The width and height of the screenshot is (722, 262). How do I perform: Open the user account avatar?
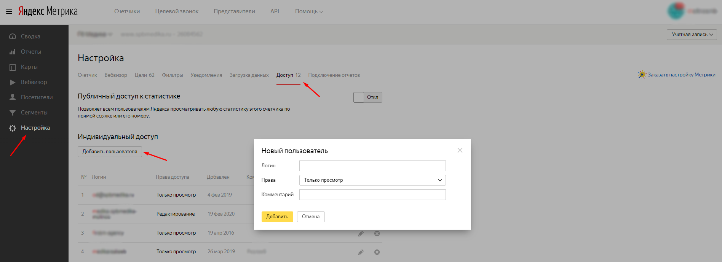[676, 11]
